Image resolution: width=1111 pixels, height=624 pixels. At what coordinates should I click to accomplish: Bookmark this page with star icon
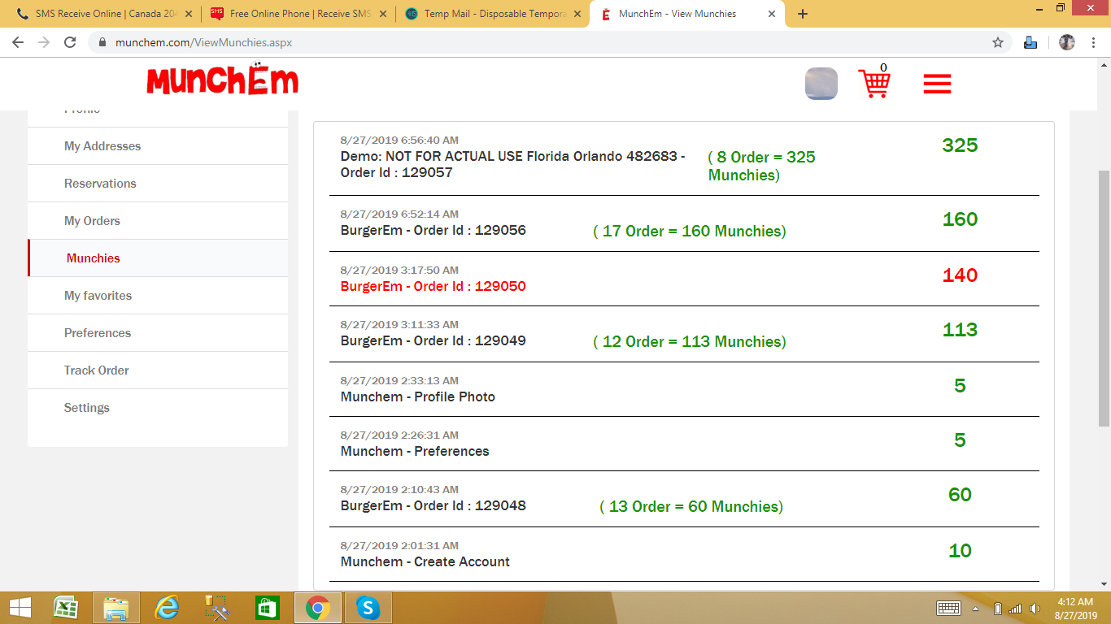click(998, 43)
